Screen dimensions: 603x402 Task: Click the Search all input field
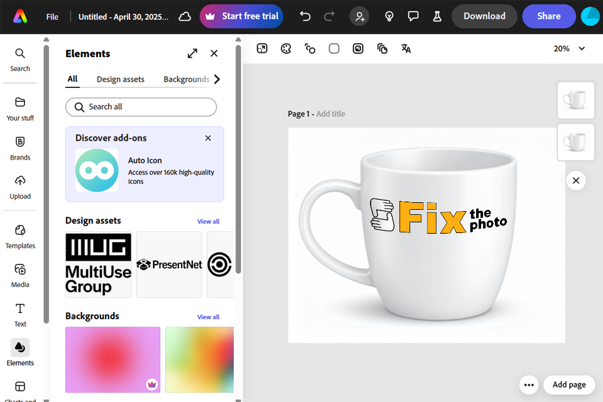pyautogui.click(x=141, y=107)
